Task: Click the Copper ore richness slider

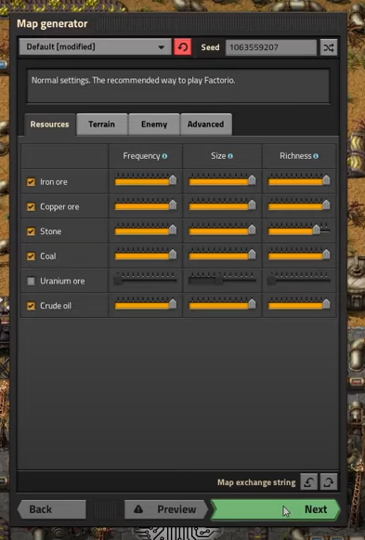Action: 299,204
